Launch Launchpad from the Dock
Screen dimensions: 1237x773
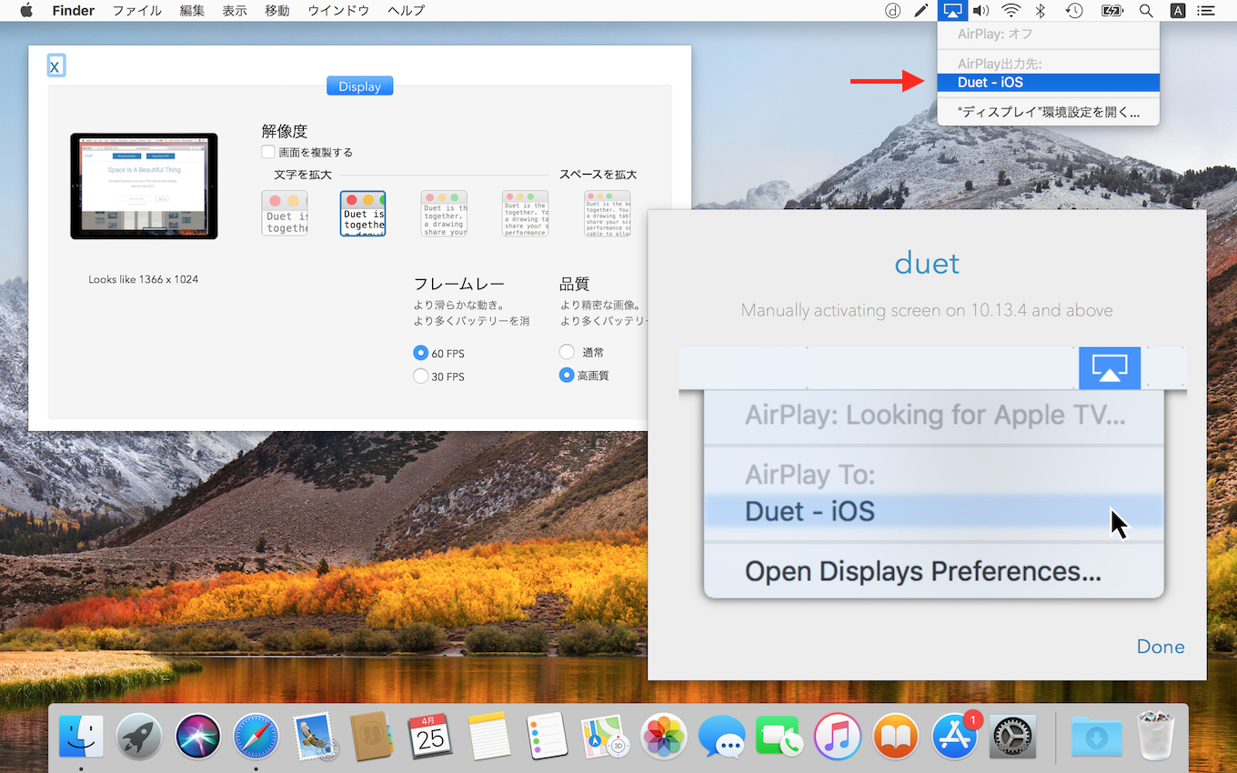[139, 736]
